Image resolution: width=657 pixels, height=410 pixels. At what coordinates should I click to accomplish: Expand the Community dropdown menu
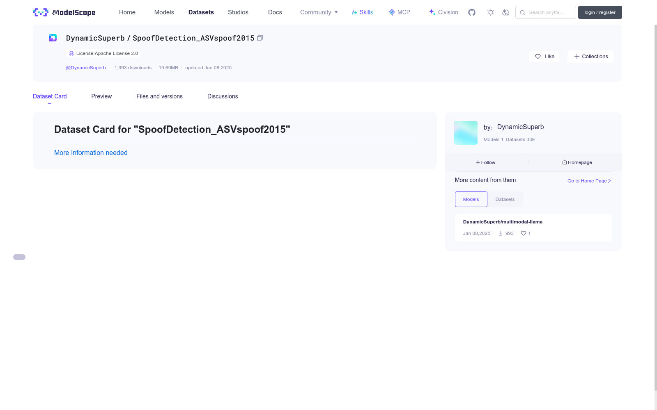point(319,12)
